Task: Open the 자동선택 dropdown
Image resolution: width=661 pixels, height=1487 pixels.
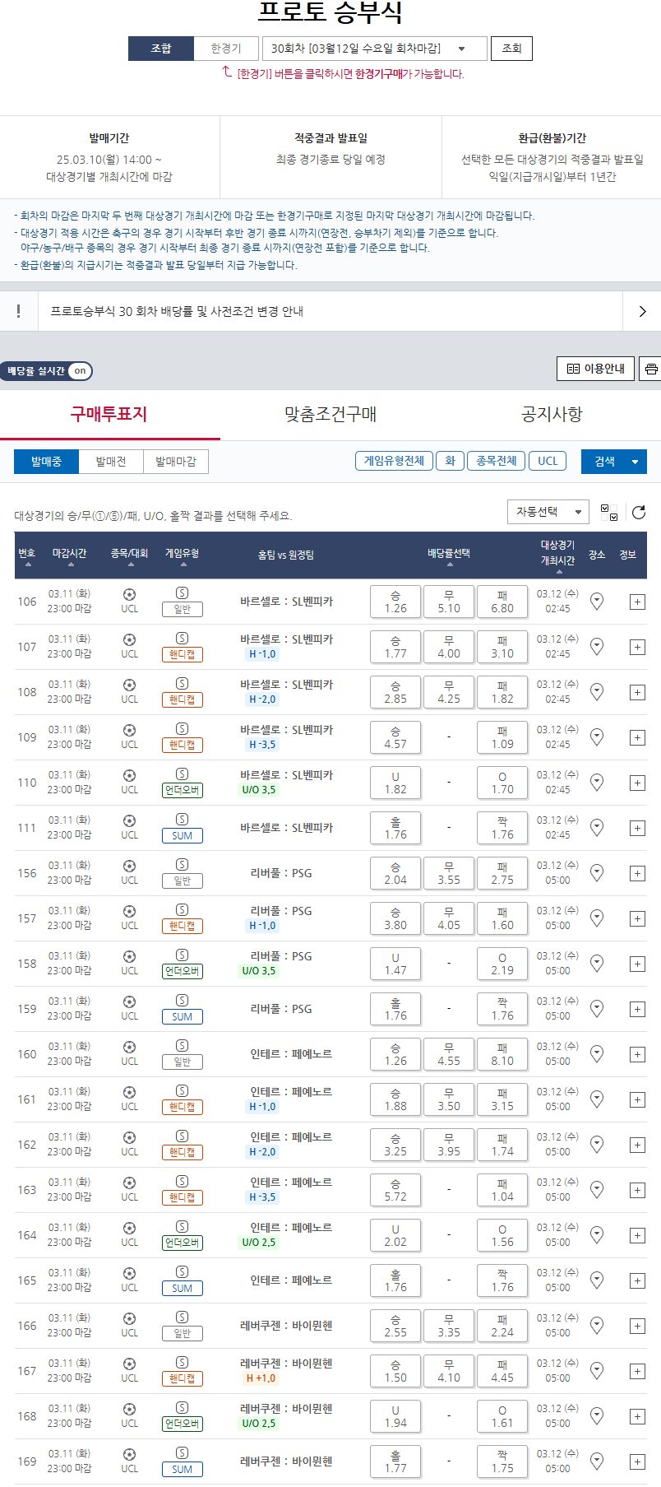Action: 548,512
